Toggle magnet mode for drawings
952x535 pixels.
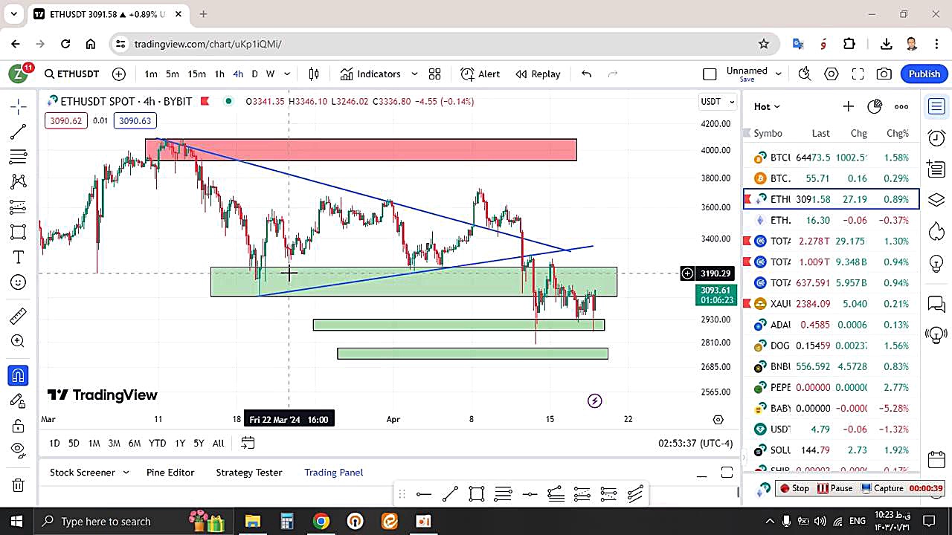tap(19, 375)
